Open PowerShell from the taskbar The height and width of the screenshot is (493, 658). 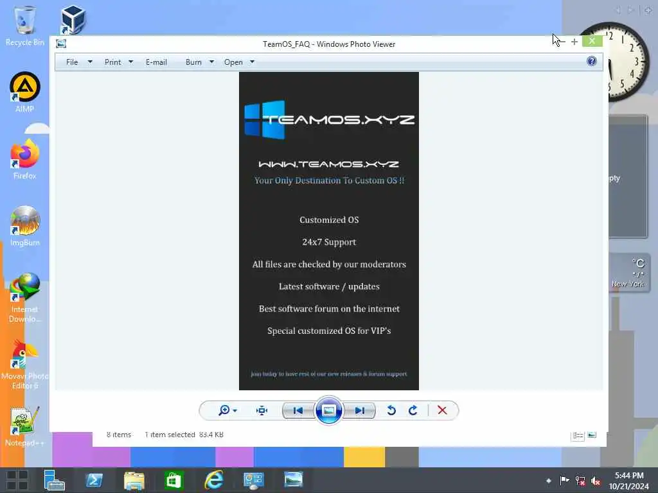pos(94,480)
